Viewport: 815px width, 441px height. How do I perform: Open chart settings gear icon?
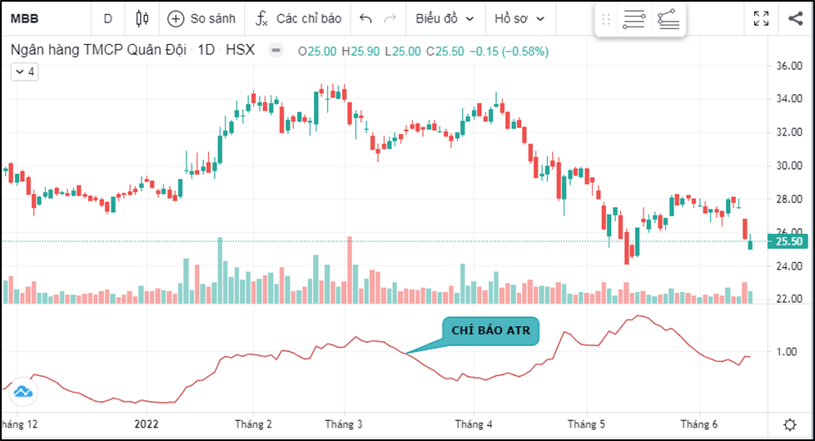tap(788, 424)
